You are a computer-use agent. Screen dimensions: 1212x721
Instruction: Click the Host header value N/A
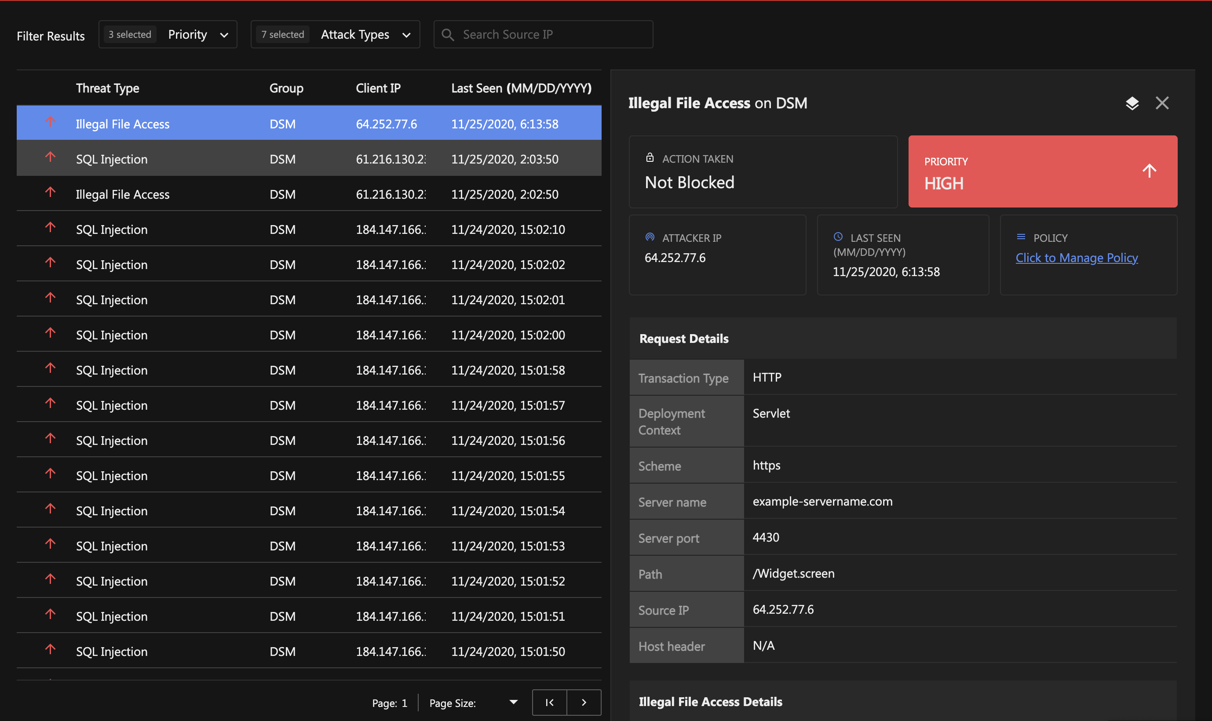pyautogui.click(x=763, y=645)
